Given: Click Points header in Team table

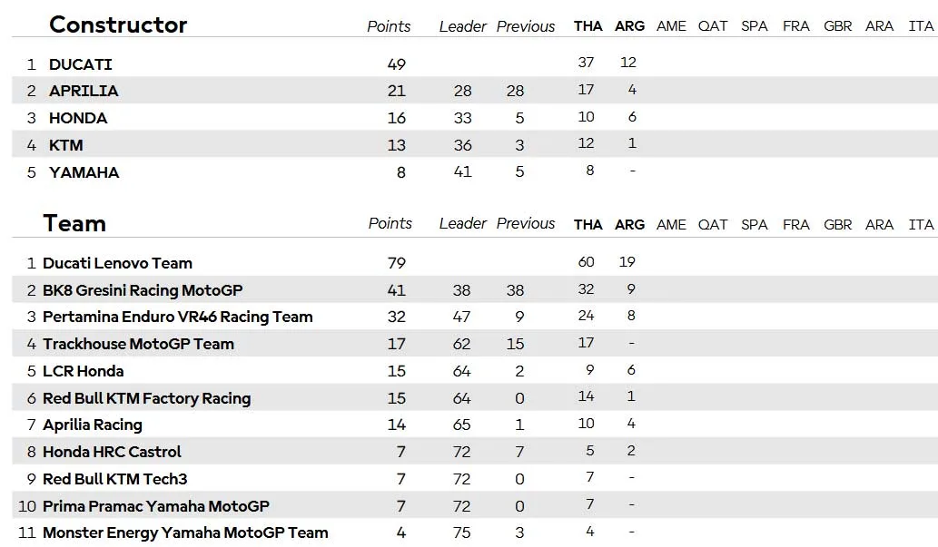Looking at the screenshot, I should point(390,223).
